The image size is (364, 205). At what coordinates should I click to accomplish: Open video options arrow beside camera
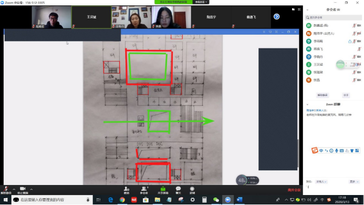point(32,189)
